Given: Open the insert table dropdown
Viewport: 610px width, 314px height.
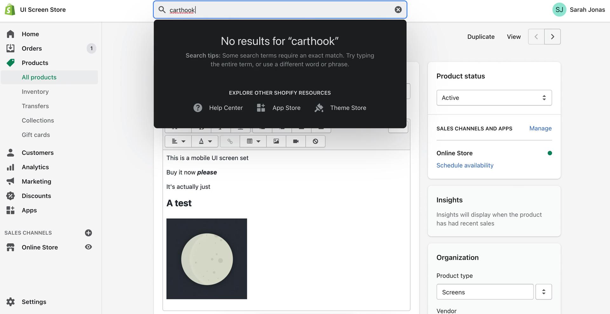Looking at the screenshot, I should tap(253, 141).
